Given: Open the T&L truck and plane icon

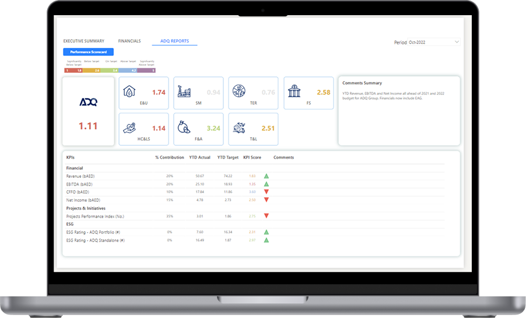Looking at the screenshot, I should [x=239, y=128].
